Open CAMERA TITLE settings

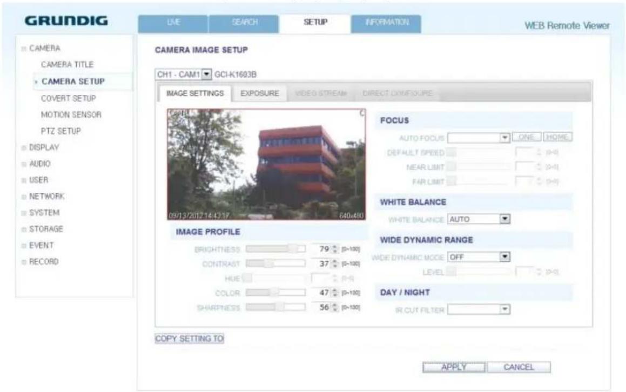(67, 65)
